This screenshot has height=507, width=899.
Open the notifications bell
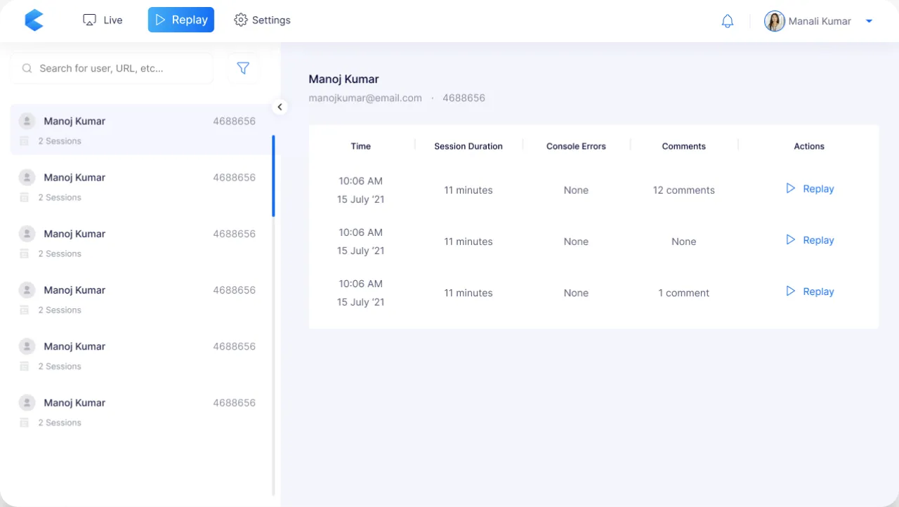point(728,21)
